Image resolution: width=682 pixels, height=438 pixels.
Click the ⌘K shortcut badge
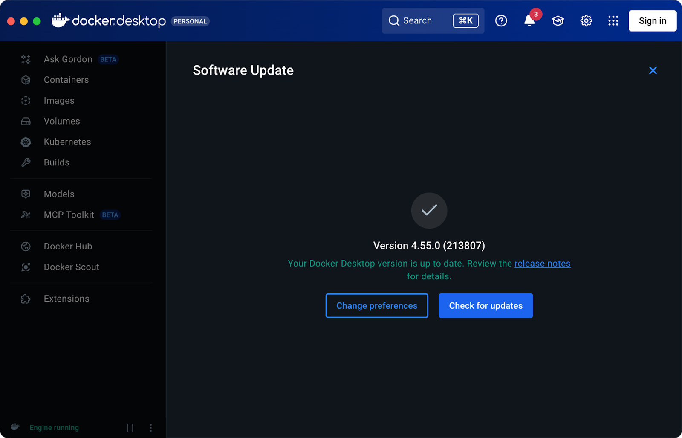click(x=465, y=20)
